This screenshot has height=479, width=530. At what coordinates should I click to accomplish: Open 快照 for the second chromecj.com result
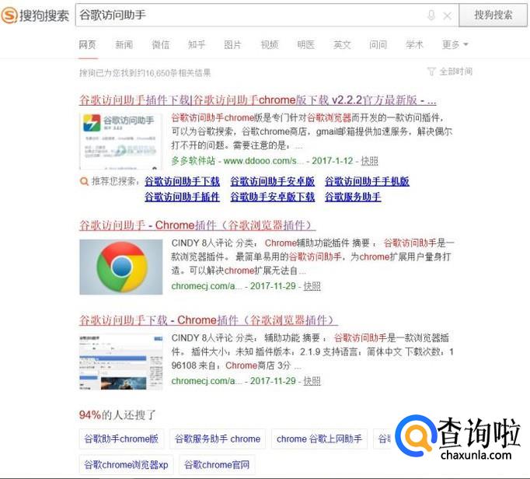pos(312,286)
